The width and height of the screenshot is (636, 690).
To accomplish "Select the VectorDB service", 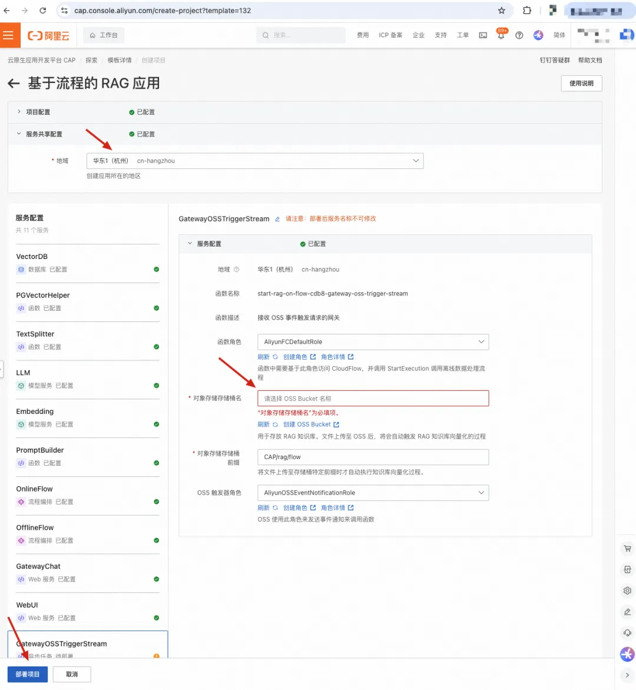I will coord(88,263).
